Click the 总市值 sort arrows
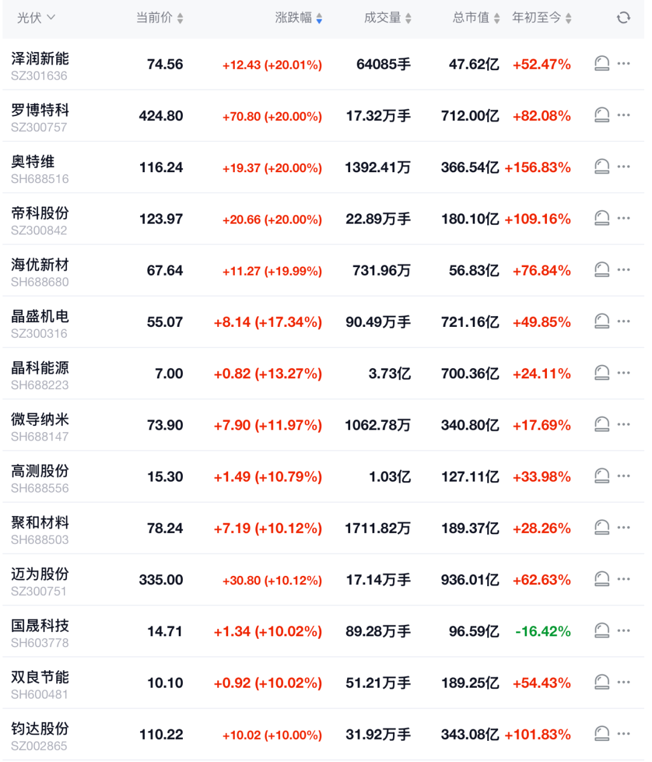 496,18
